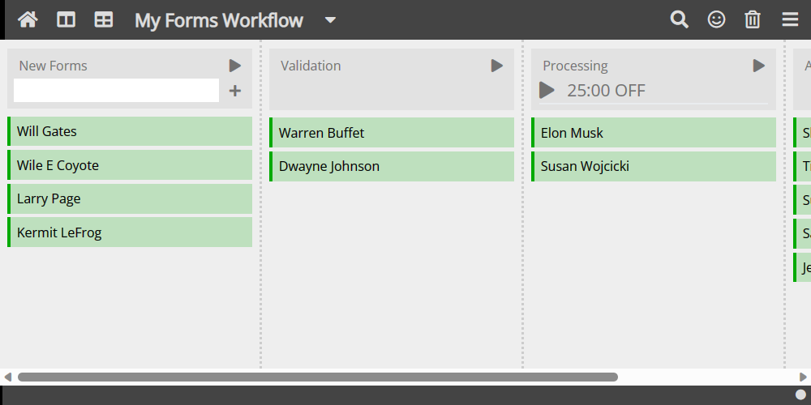Collapse the Processing column arrow

(759, 66)
